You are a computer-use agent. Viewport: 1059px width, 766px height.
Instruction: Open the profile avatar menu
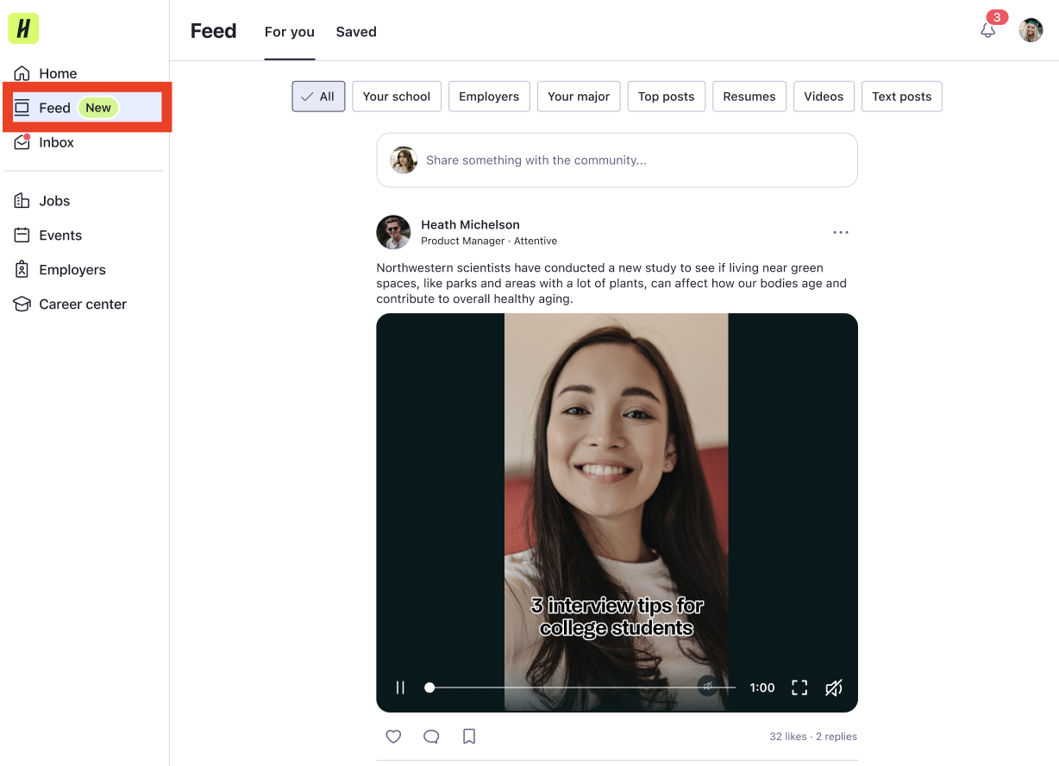(1031, 30)
